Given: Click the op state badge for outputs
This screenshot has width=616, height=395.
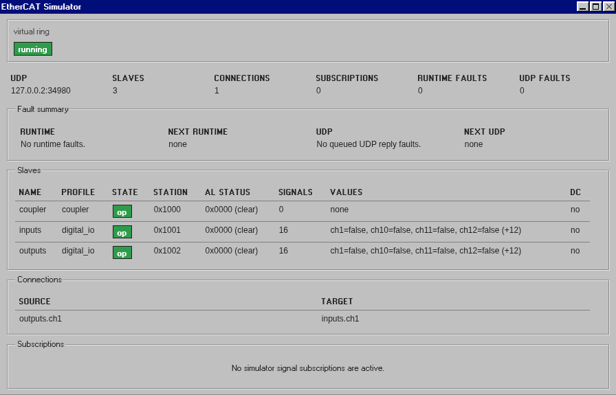Looking at the screenshot, I should point(122,252).
